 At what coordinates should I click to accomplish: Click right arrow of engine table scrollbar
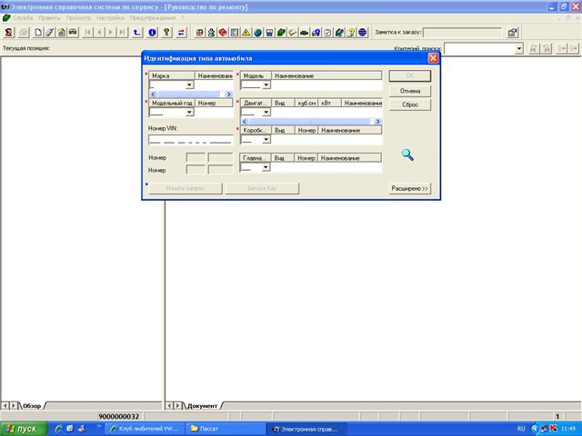click(377, 122)
